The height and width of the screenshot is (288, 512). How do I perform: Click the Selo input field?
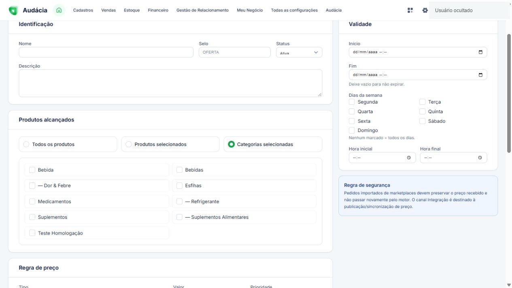[235, 52]
